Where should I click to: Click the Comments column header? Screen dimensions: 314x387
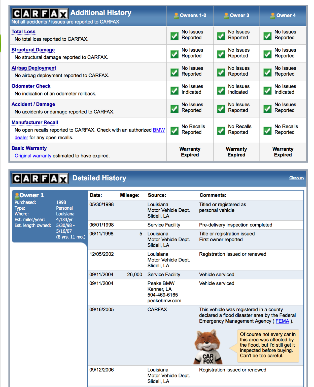click(x=213, y=195)
